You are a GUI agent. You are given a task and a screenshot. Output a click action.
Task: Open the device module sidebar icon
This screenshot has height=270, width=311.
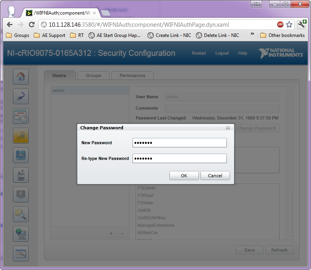point(21,175)
